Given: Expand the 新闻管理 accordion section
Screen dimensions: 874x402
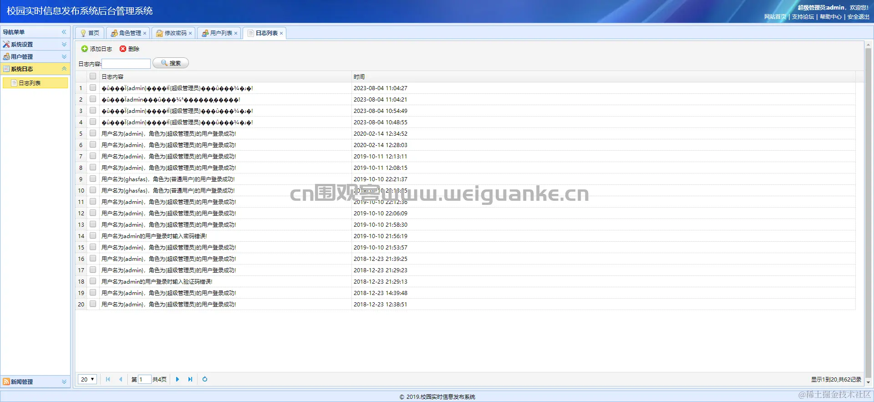Looking at the screenshot, I should pyautogui.click(x=64, y=382).
